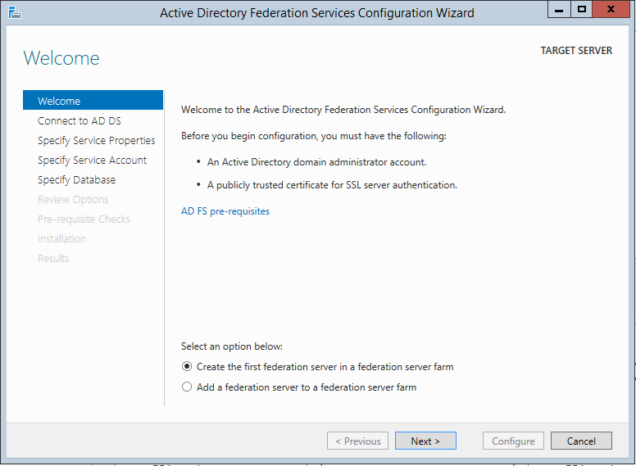The width and height of the screenshot is (636, 466).
Task: Open the AD FS pre-requisites link
Action: click(x=225, y=211)
